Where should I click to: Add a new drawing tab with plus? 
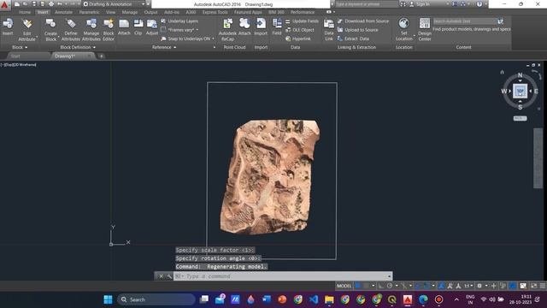(x=101, y=56)
